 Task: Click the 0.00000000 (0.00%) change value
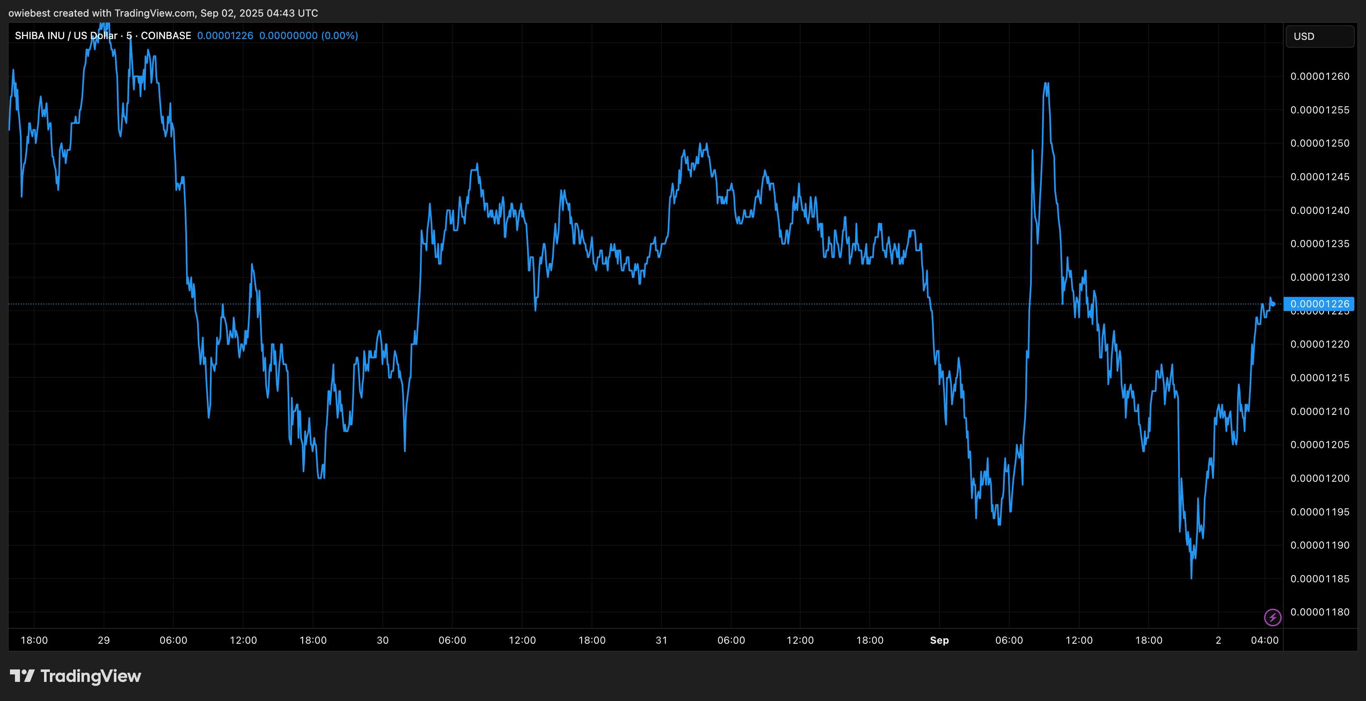tap(308, 35)
